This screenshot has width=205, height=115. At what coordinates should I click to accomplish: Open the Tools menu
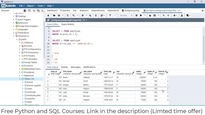[x=41, y=6]
